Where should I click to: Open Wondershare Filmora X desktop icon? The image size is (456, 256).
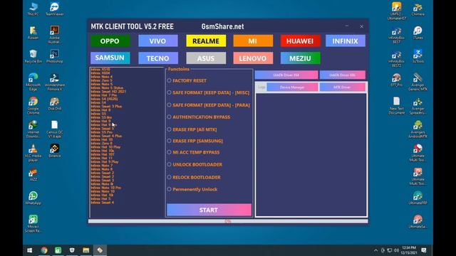(54, 82)
